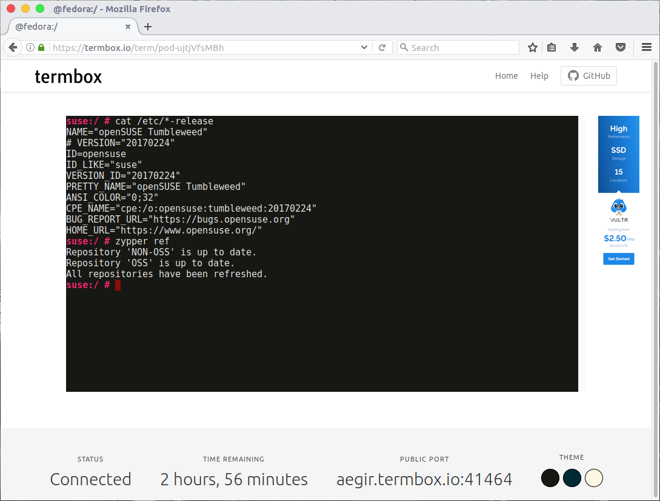Click the NAME="openSUSE Tumbleweed" line

click(x=137, y=132)
